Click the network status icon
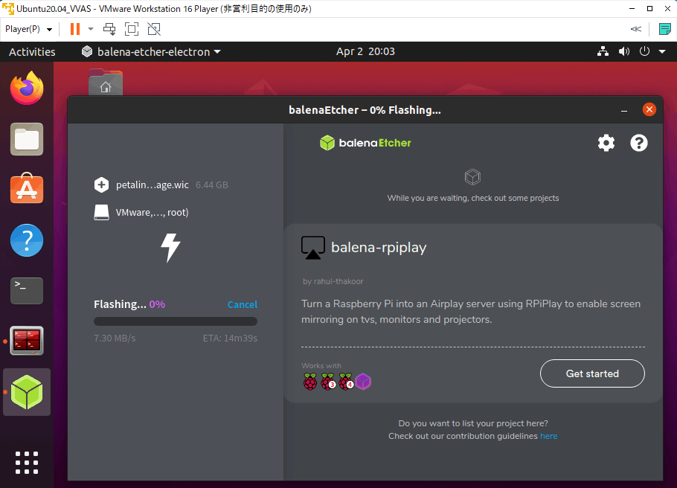 603,51
